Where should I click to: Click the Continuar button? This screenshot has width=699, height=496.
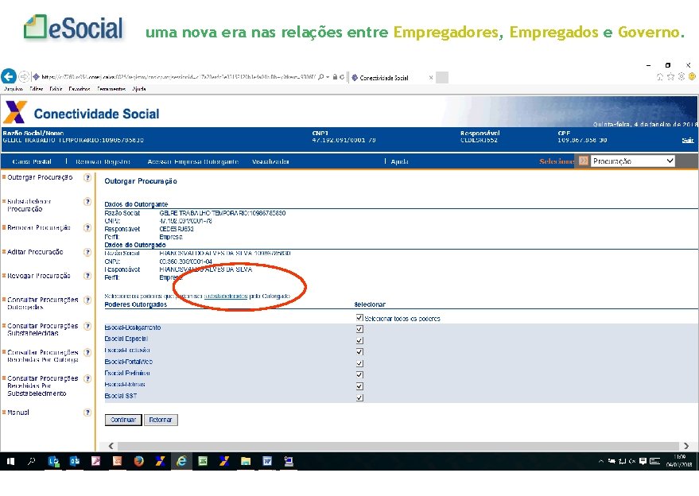123,420
